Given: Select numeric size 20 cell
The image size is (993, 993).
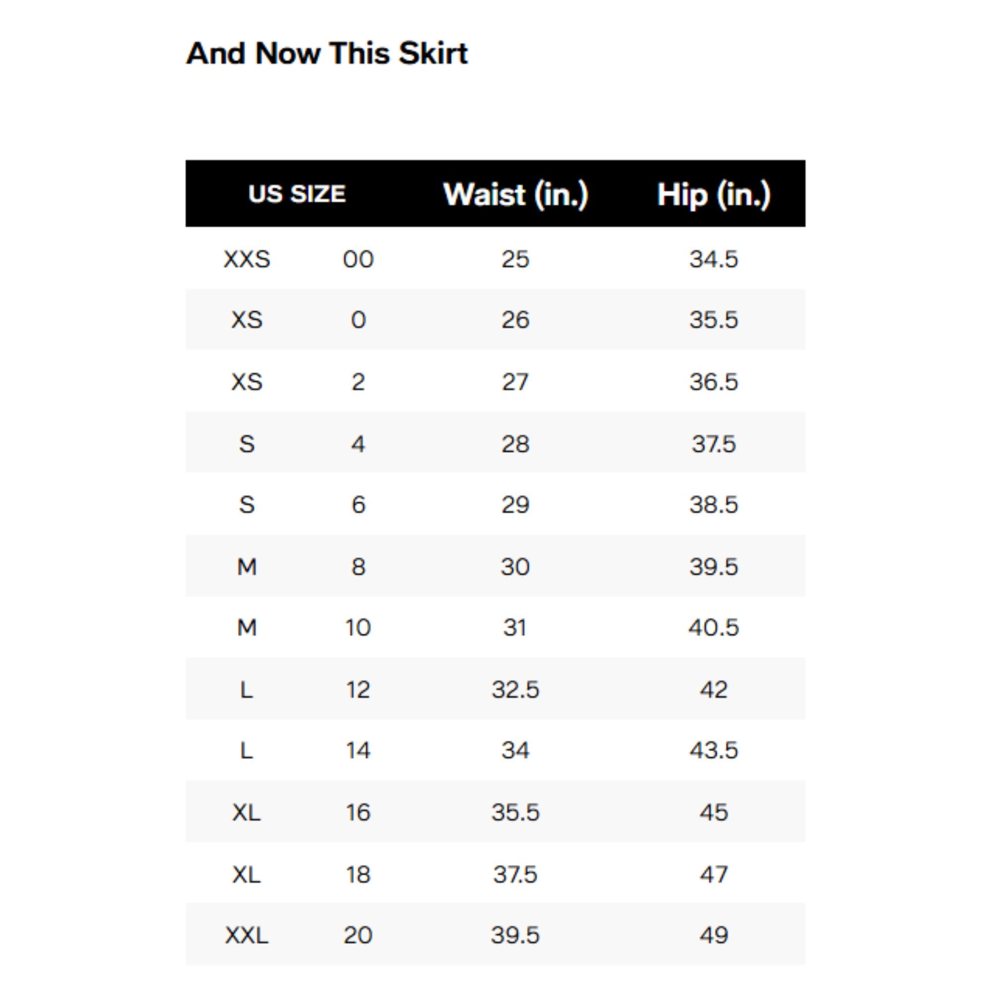Looking at the screenshot, I should 358,935.
